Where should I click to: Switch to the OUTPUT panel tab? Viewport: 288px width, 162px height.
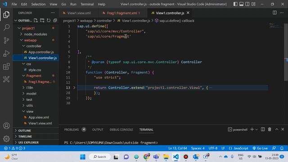(x=98, y=130)
